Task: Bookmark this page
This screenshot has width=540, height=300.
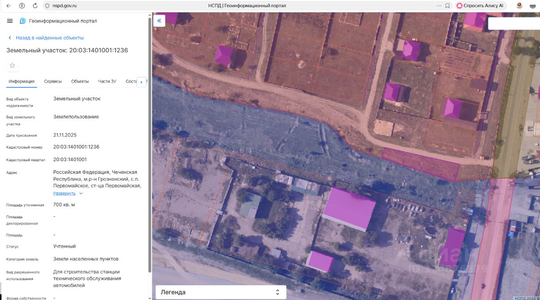Action: pyautogui.click(x=447, y=6)
